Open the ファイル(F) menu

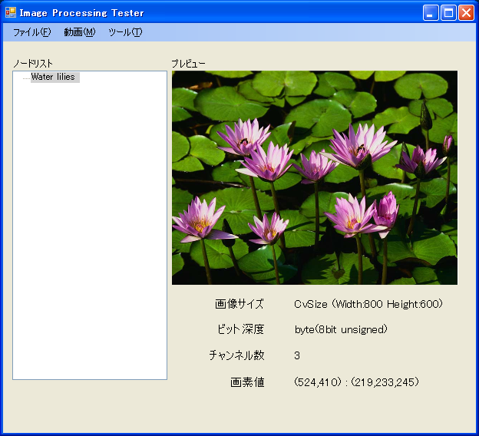point(31,32)
